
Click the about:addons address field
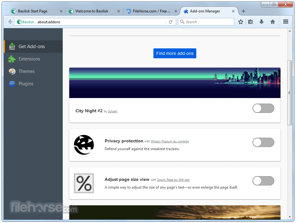(x=101, y=22)
